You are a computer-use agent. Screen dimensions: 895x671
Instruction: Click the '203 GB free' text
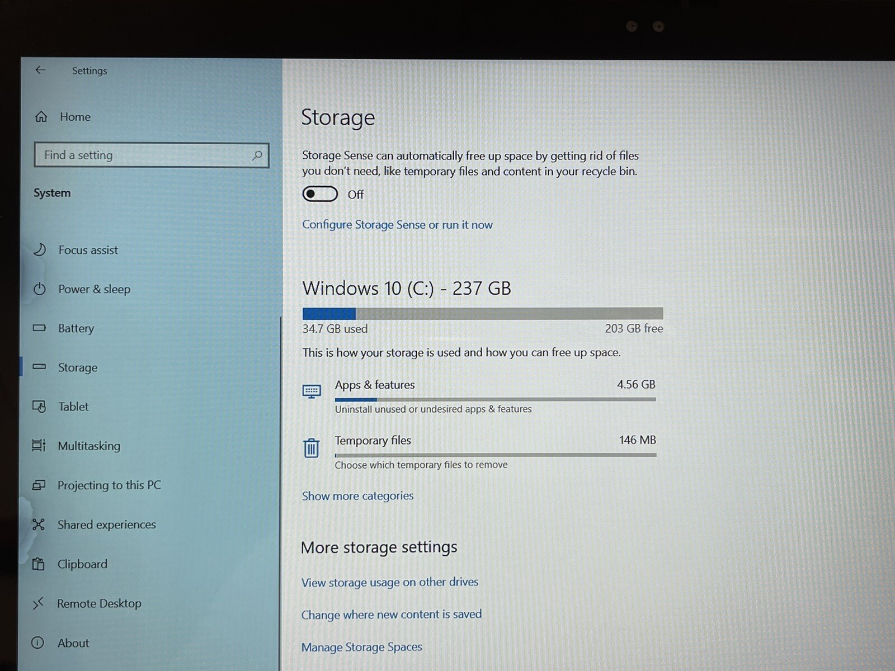pyautogui.click(x=634, y=328)
